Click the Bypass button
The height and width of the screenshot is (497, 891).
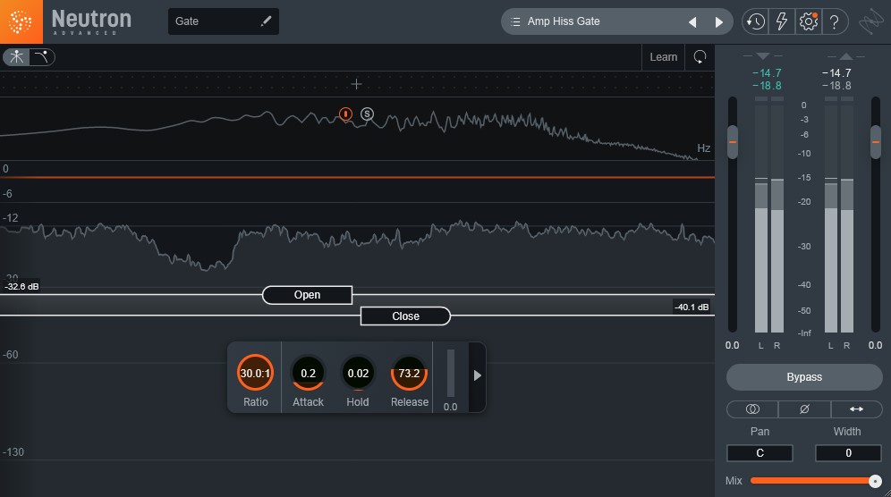click(x=804, y=377)
